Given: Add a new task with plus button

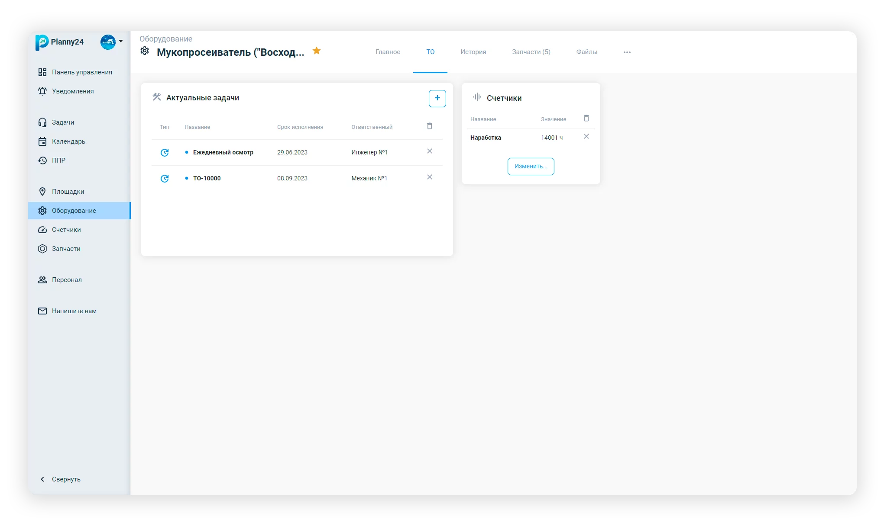Looking at the screenshot, I should pos(437,98).
